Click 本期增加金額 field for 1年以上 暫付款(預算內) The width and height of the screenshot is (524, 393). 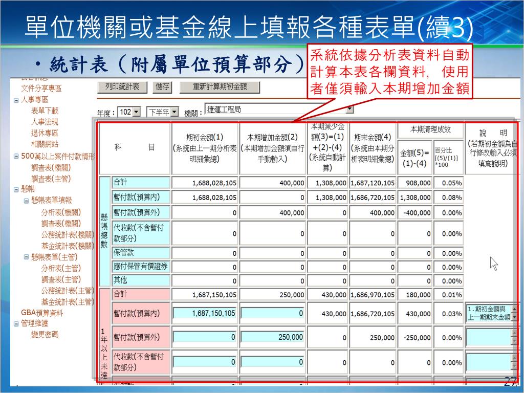[272, 313]
